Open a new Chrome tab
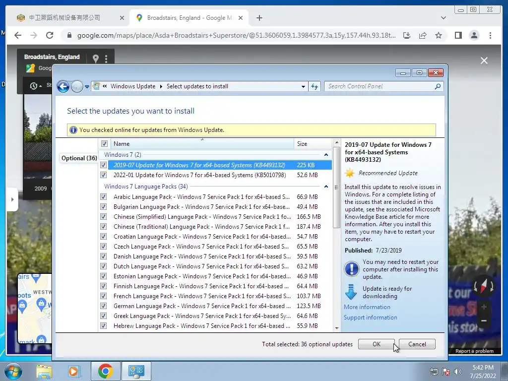The height and width of the screenshot is (381, 508). [x=259, y=18]
